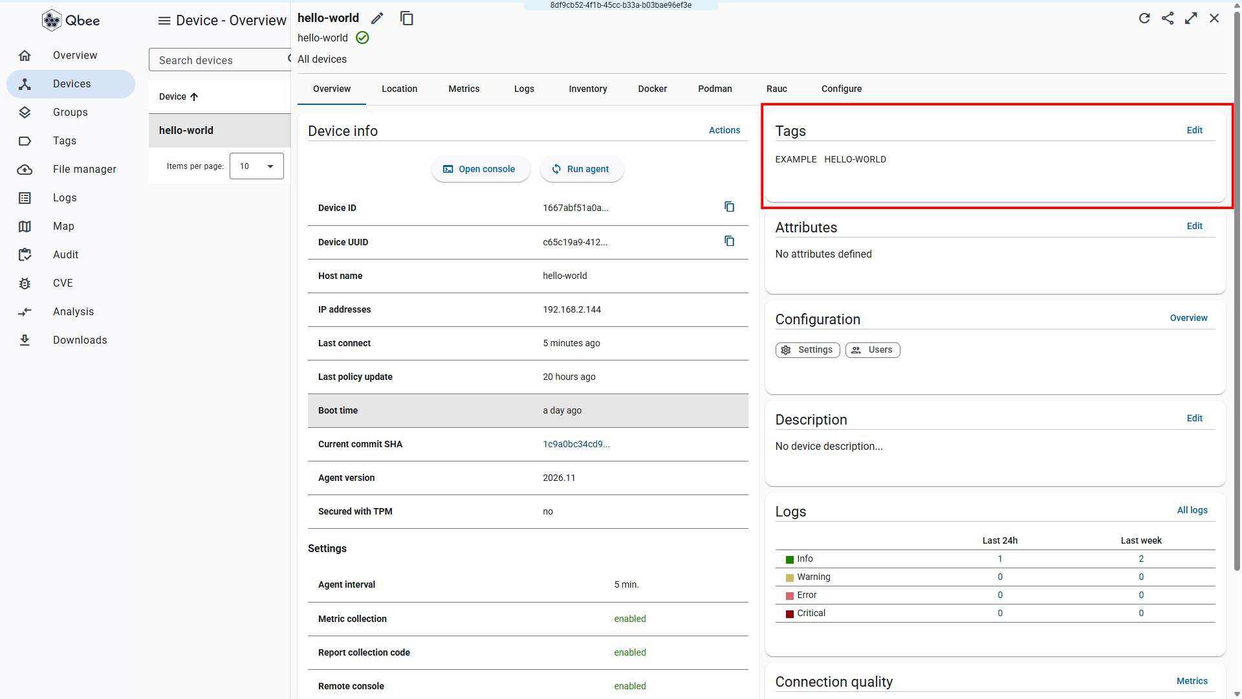This screenshot has width=1242, height=699.
Task: Select the Overview tab
Action: tap(332, 89)
